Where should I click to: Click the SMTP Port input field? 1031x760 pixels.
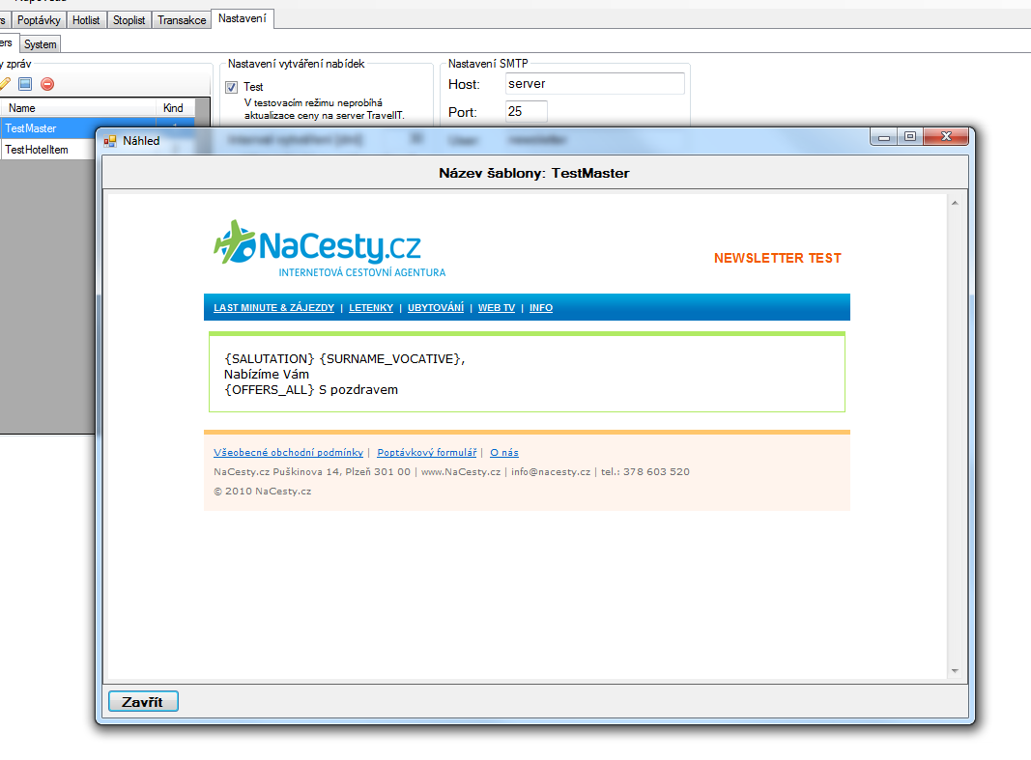[526, 112]
